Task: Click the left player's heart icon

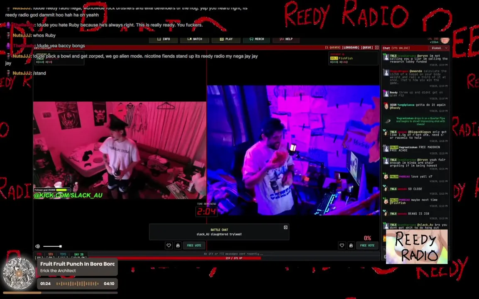Action: [x=169, y=245]
